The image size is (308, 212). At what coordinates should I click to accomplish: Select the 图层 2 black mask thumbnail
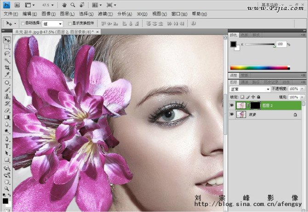(255, 105)
